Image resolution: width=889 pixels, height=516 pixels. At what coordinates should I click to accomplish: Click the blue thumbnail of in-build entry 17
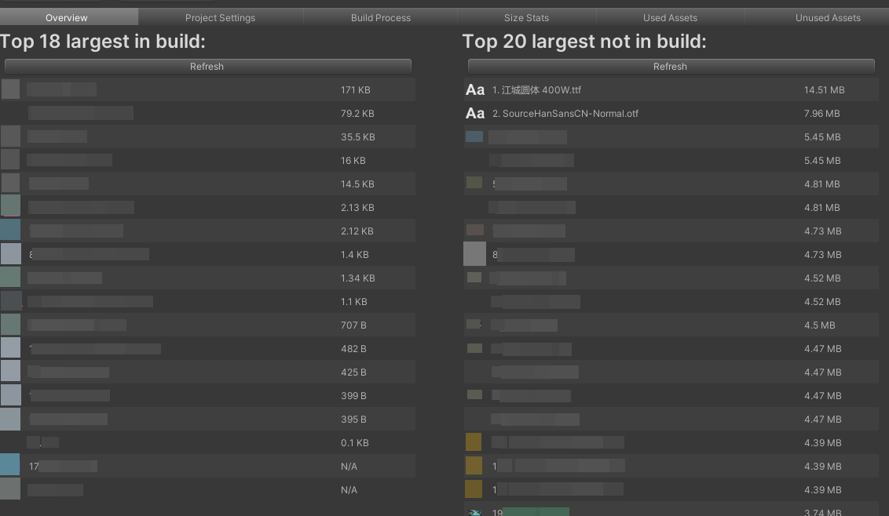pyautogui.click(x=10, y=465)
